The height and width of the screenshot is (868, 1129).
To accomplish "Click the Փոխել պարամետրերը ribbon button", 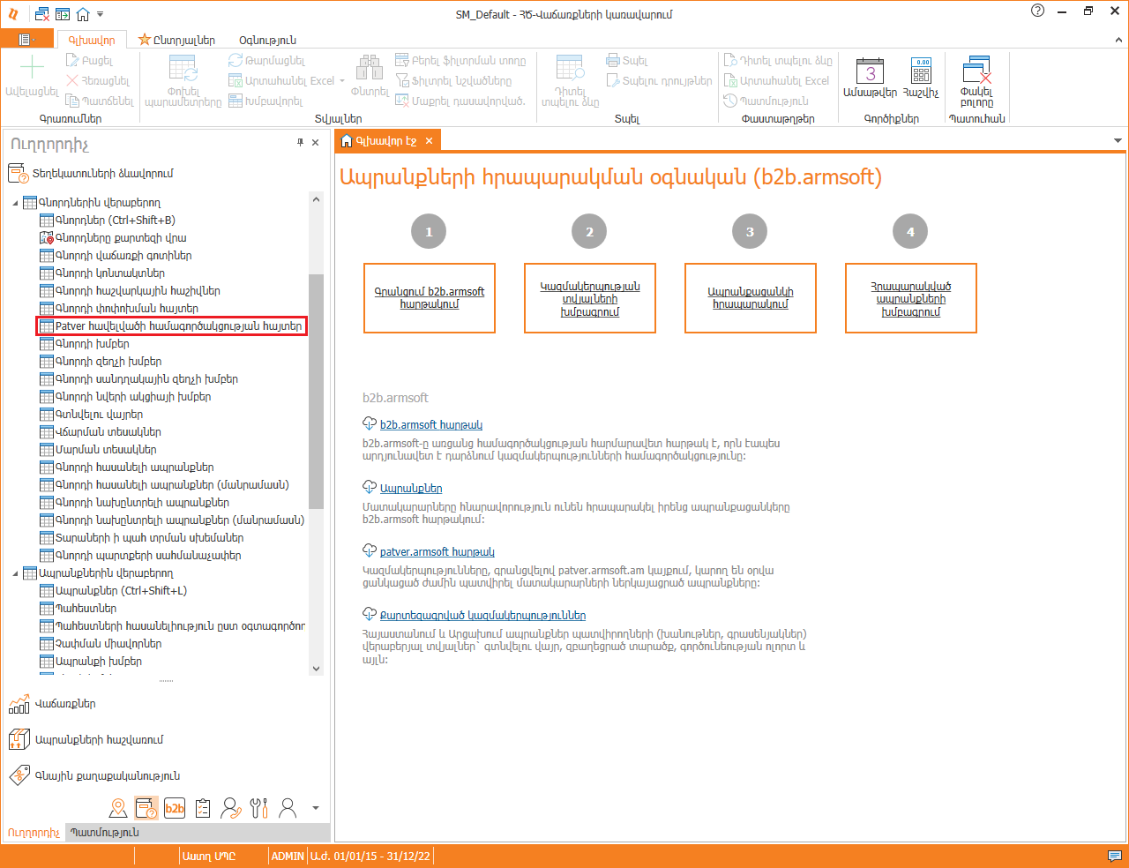I will click(183, 81).
